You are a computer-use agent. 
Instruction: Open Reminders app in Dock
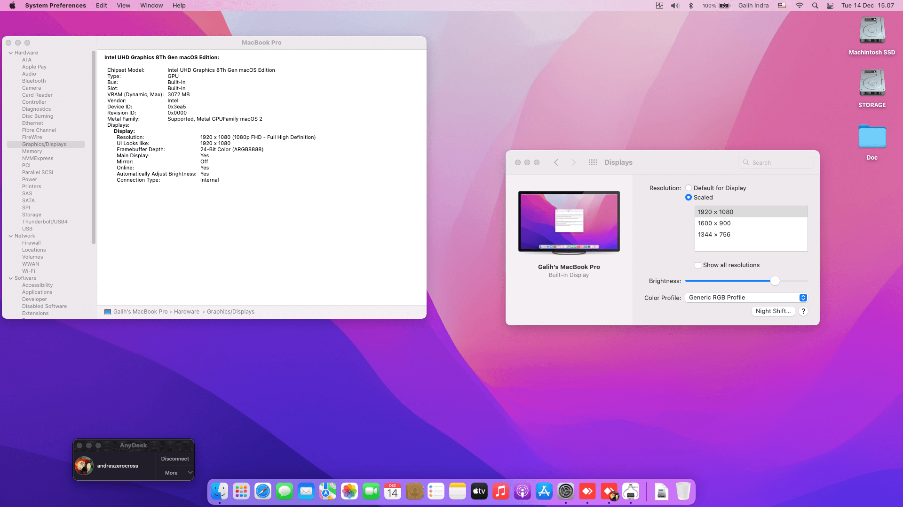tap(436, 492)
